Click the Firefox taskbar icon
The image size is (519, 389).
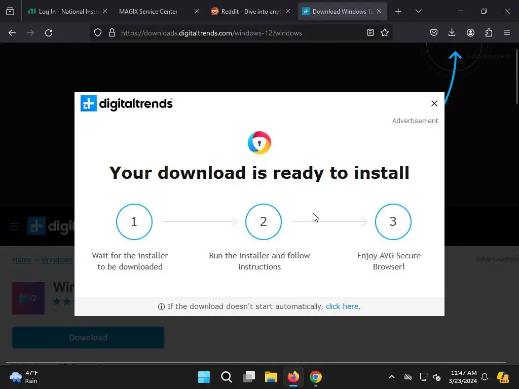[x=293, y=377]
